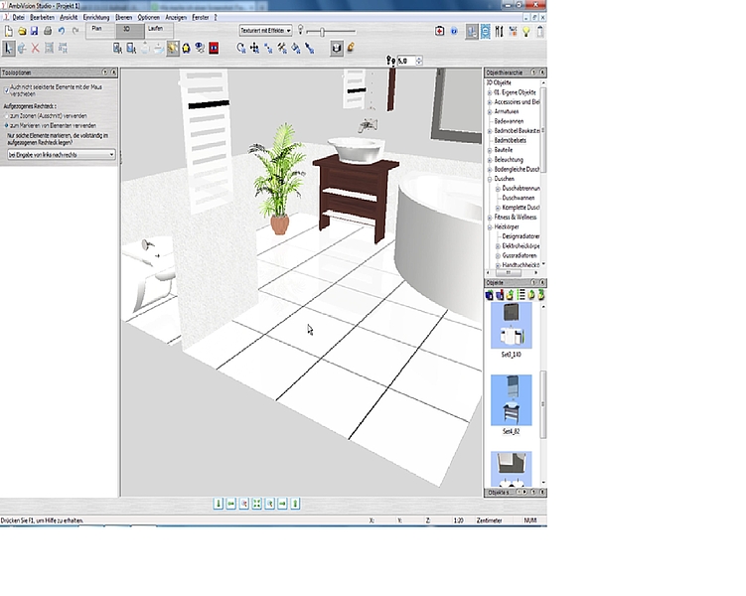Click the red X delete icon

36,47
